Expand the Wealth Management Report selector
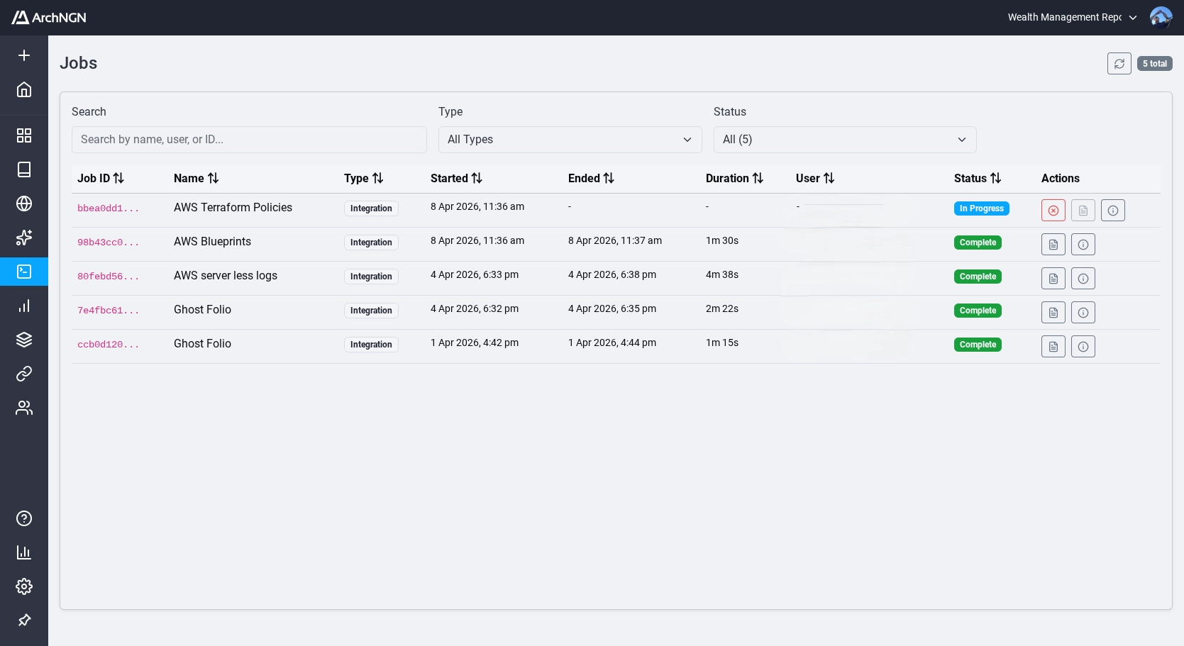The height and width of the screenshot is (646, 1184). tap(1133, 17)
